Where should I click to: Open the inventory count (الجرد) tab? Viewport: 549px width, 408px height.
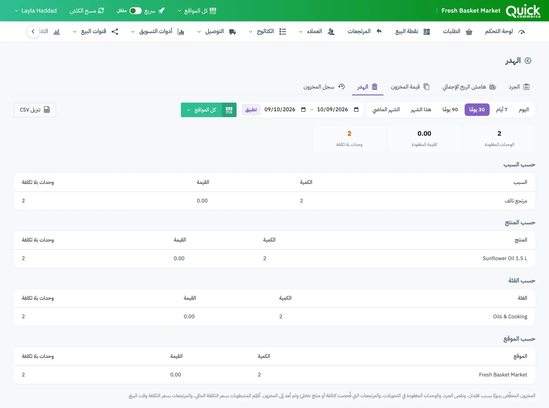tap(519, 87)
